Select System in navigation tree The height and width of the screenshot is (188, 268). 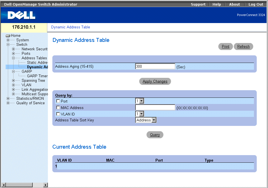pos(23,40)
